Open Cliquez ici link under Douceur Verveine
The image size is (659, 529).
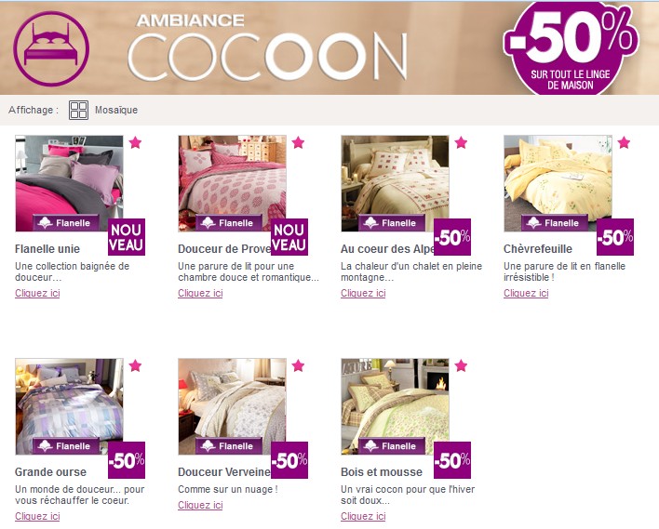click(x=200, y=505)
